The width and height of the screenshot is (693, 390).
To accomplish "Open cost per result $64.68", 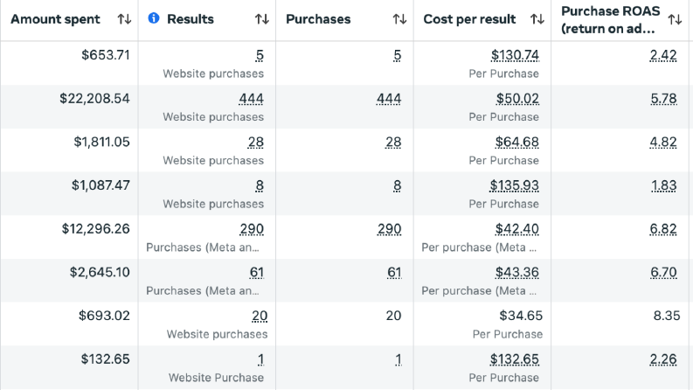I will coord(516,142).
